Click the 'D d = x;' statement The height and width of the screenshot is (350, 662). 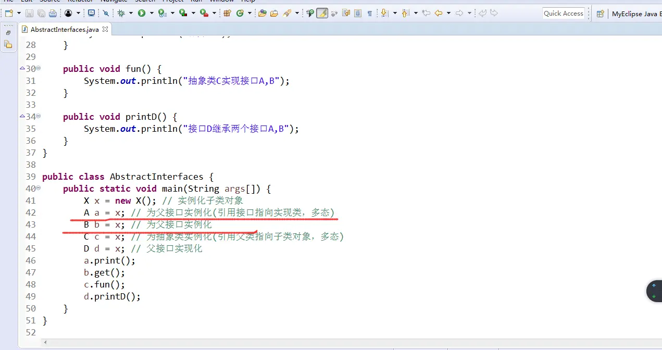105,248
